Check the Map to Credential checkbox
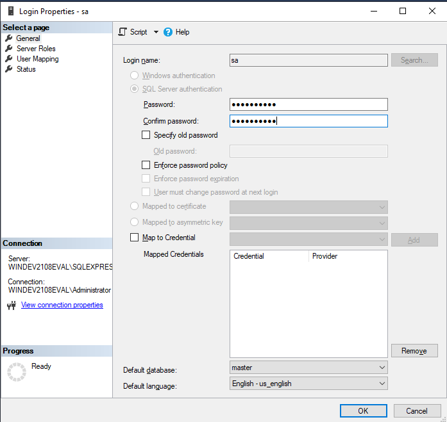Image resolution: width=447 pixels, height=422 pixels. pos(134,238)
